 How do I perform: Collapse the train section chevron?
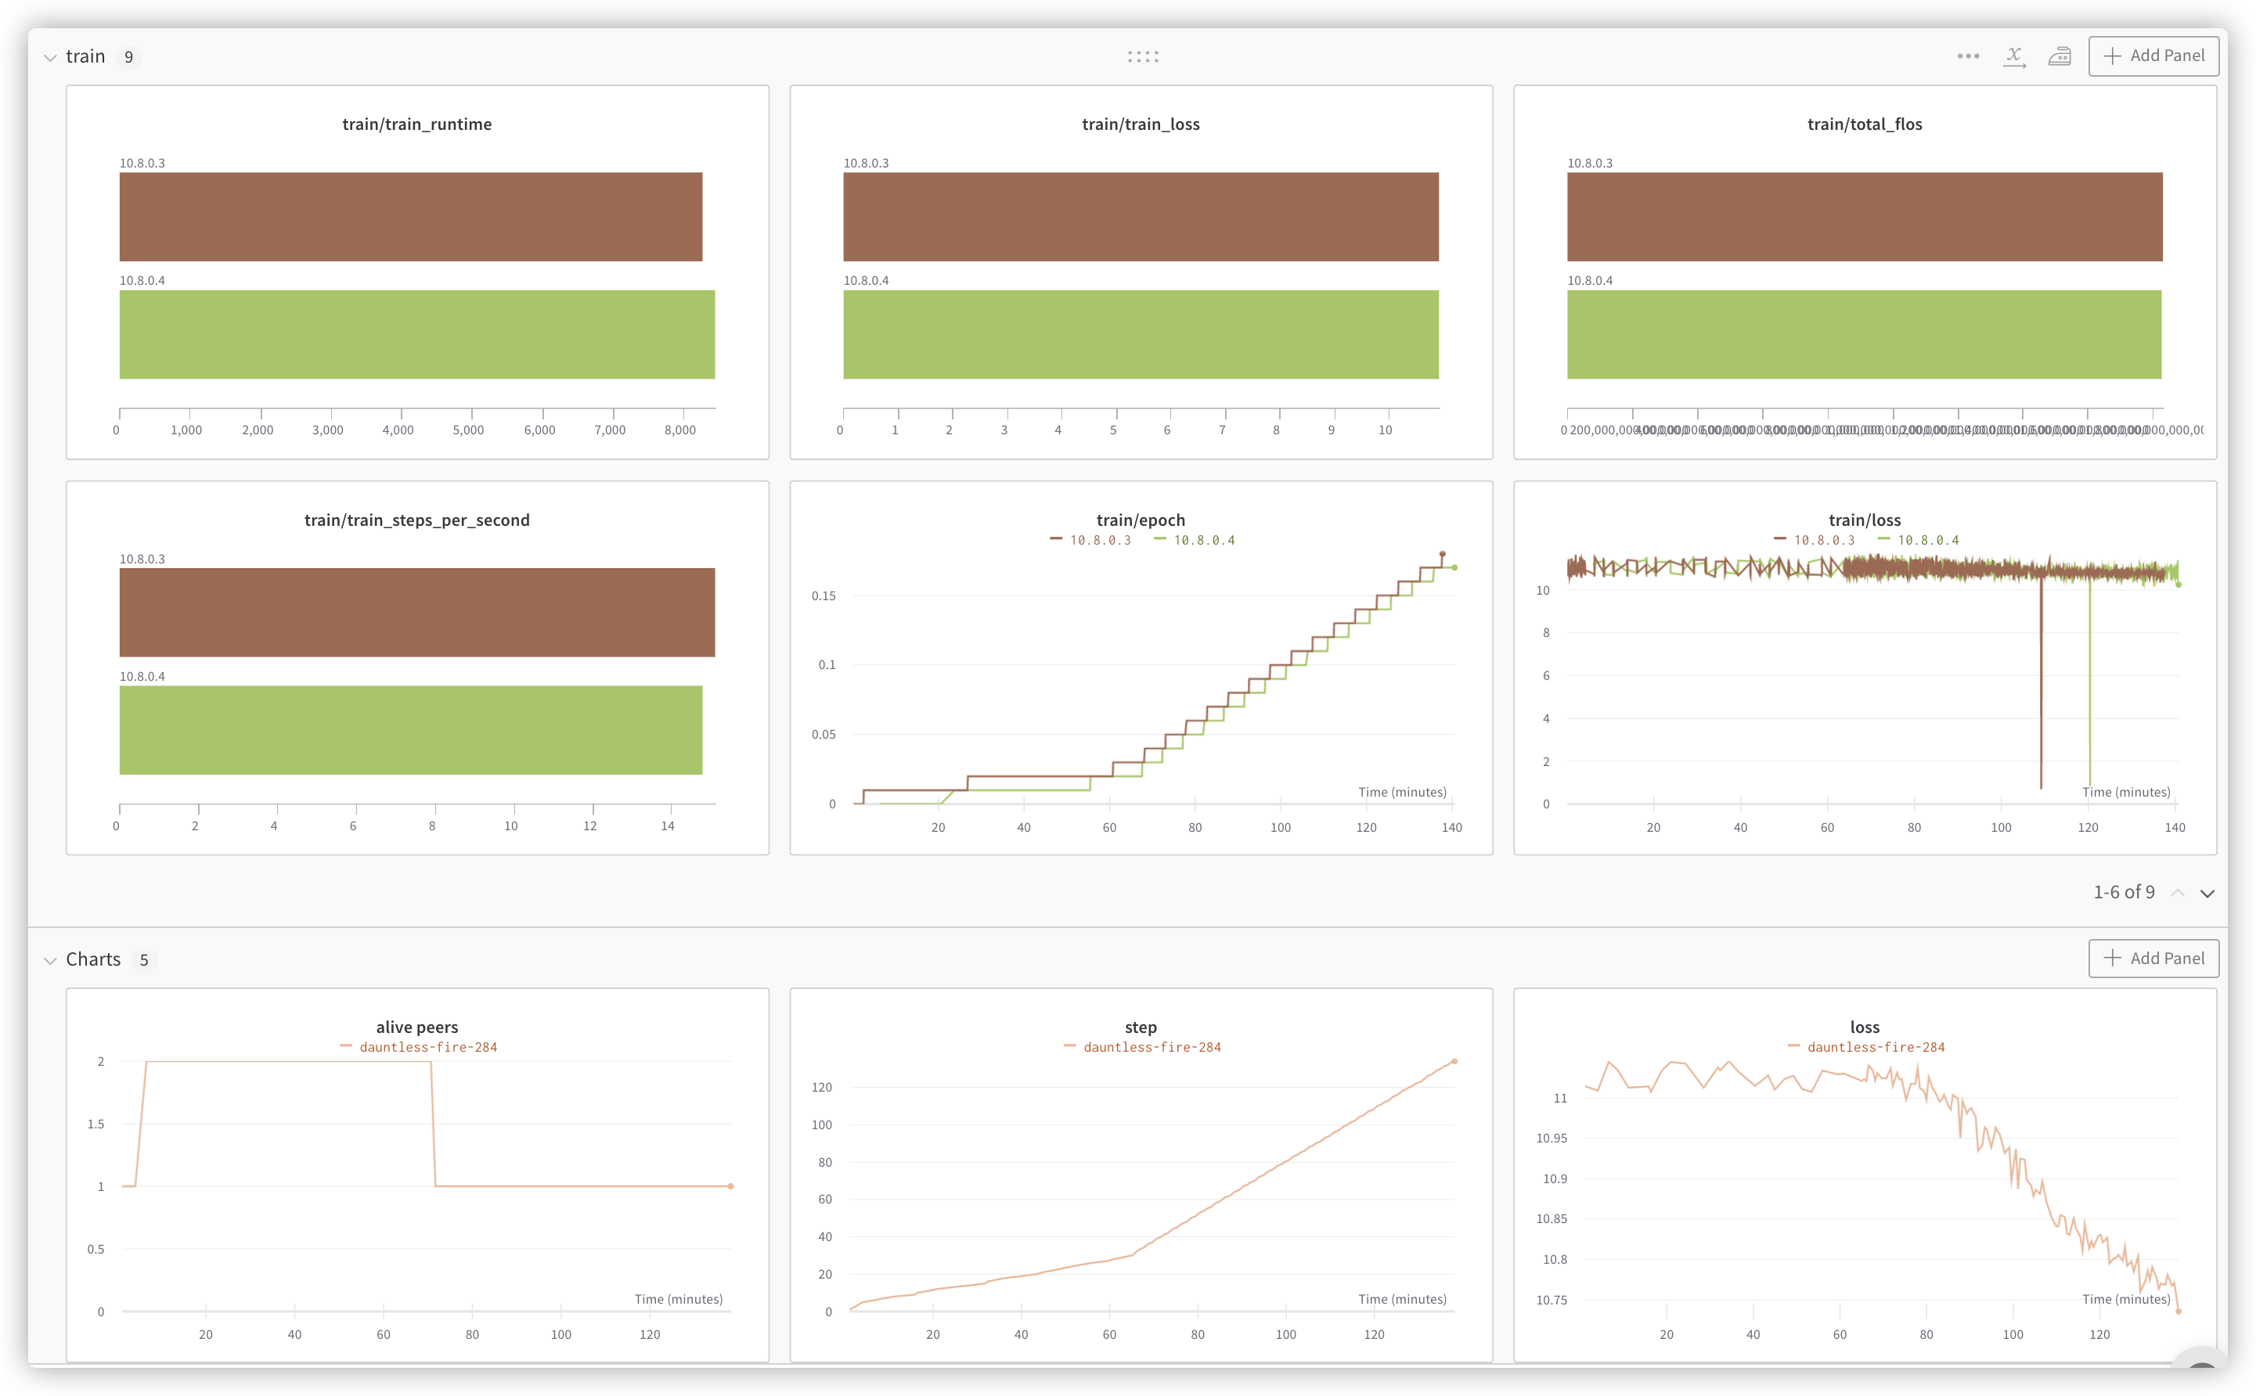tap(50, 57)
